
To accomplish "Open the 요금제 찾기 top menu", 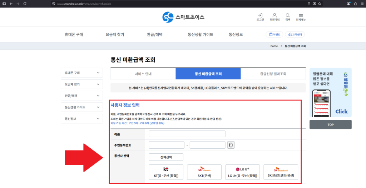I will [115, 35].
